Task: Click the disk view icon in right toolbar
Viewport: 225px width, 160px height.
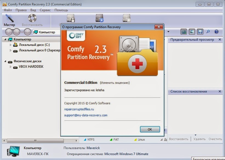Action: point(184,32)
